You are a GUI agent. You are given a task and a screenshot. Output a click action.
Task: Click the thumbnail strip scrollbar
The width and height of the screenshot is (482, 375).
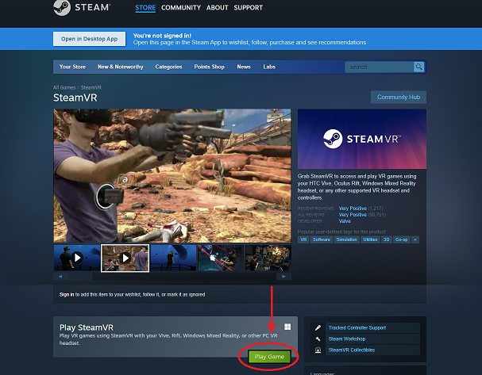pyautogui.click(x=172, y=277)
